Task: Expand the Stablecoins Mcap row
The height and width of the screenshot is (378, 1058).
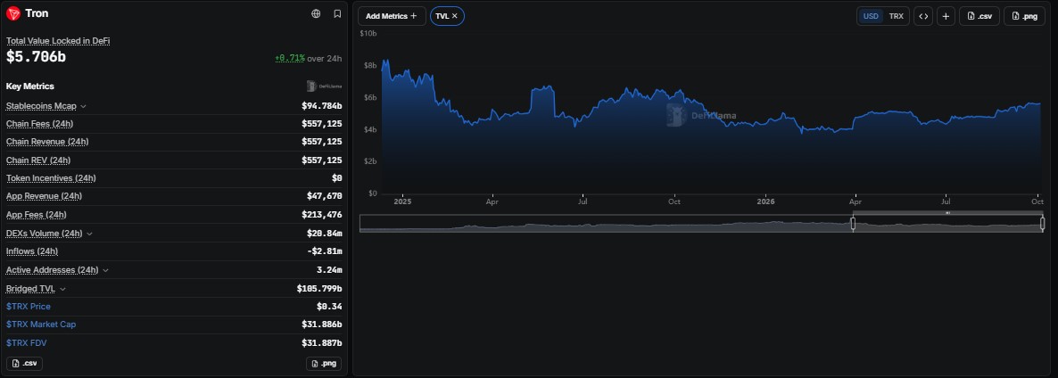Action: (x=83, y=106)
